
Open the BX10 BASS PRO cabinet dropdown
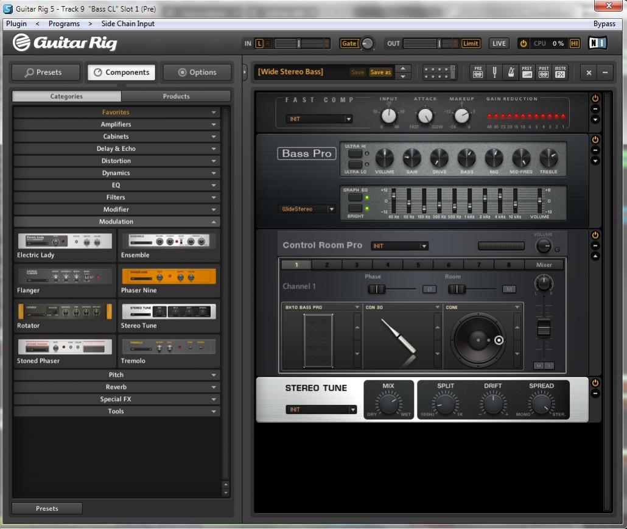322,307
